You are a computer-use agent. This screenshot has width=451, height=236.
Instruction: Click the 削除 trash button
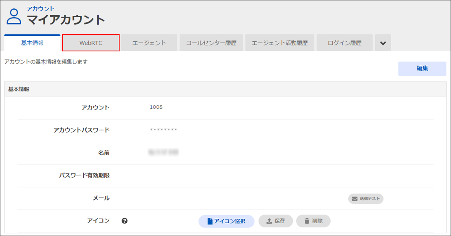pyautogui.click(x=313, y=221)
